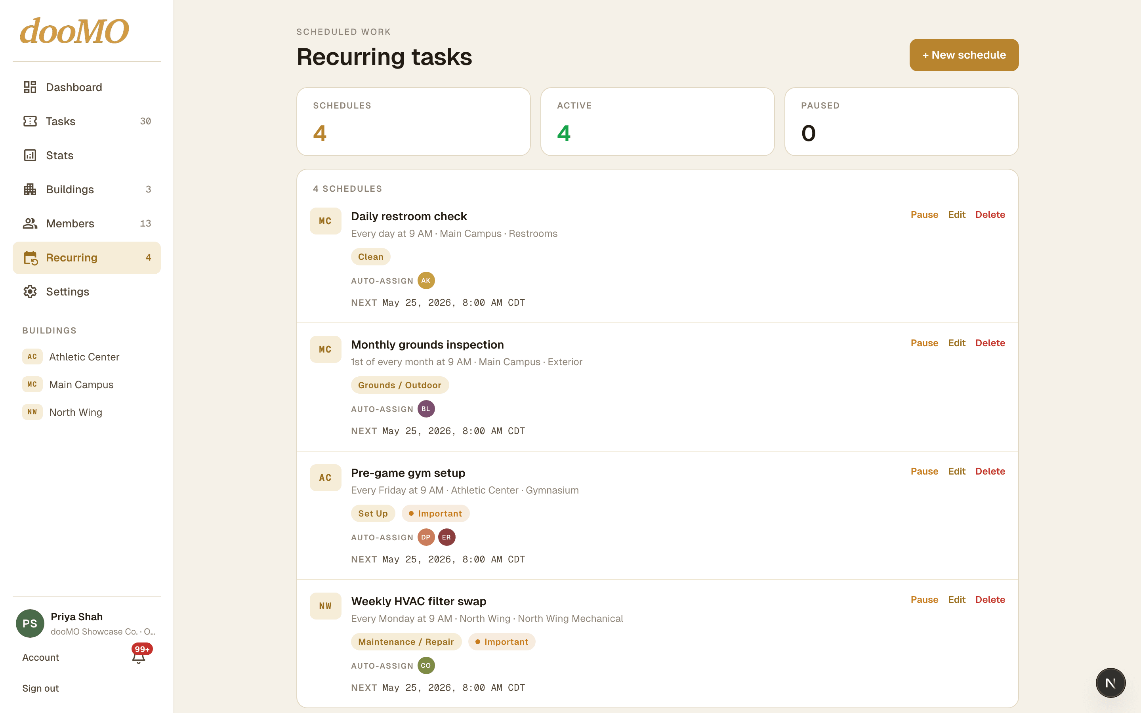Click the dooMO logo

click(74, 31)
